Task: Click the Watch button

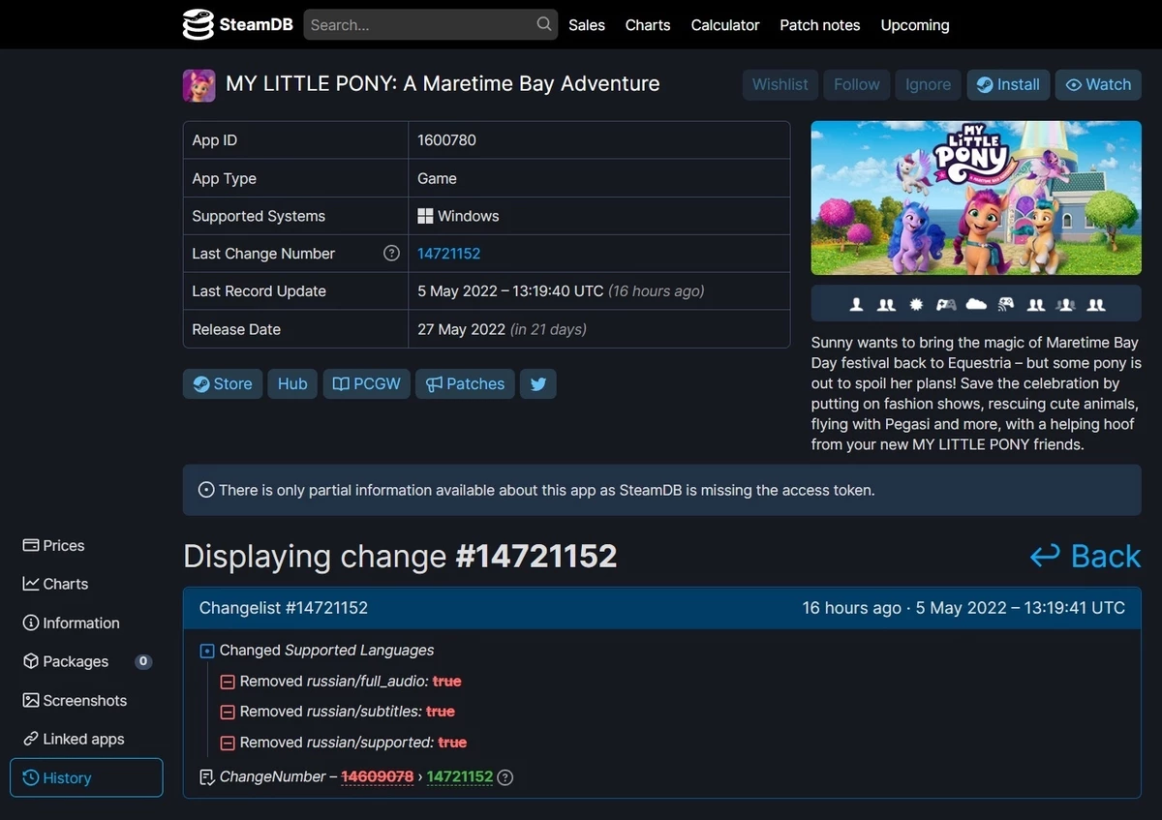Action: [x=1098, y=84]
